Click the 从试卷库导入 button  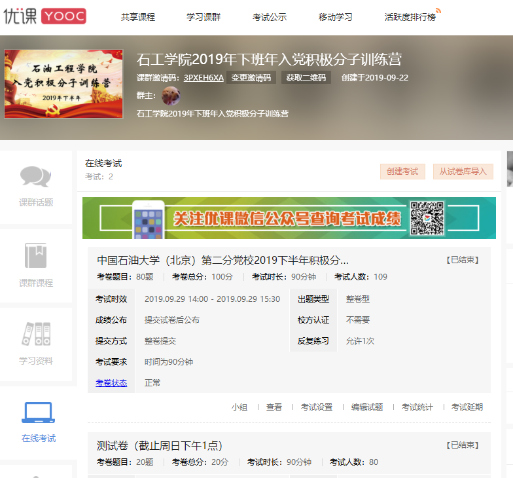[463, 172]
